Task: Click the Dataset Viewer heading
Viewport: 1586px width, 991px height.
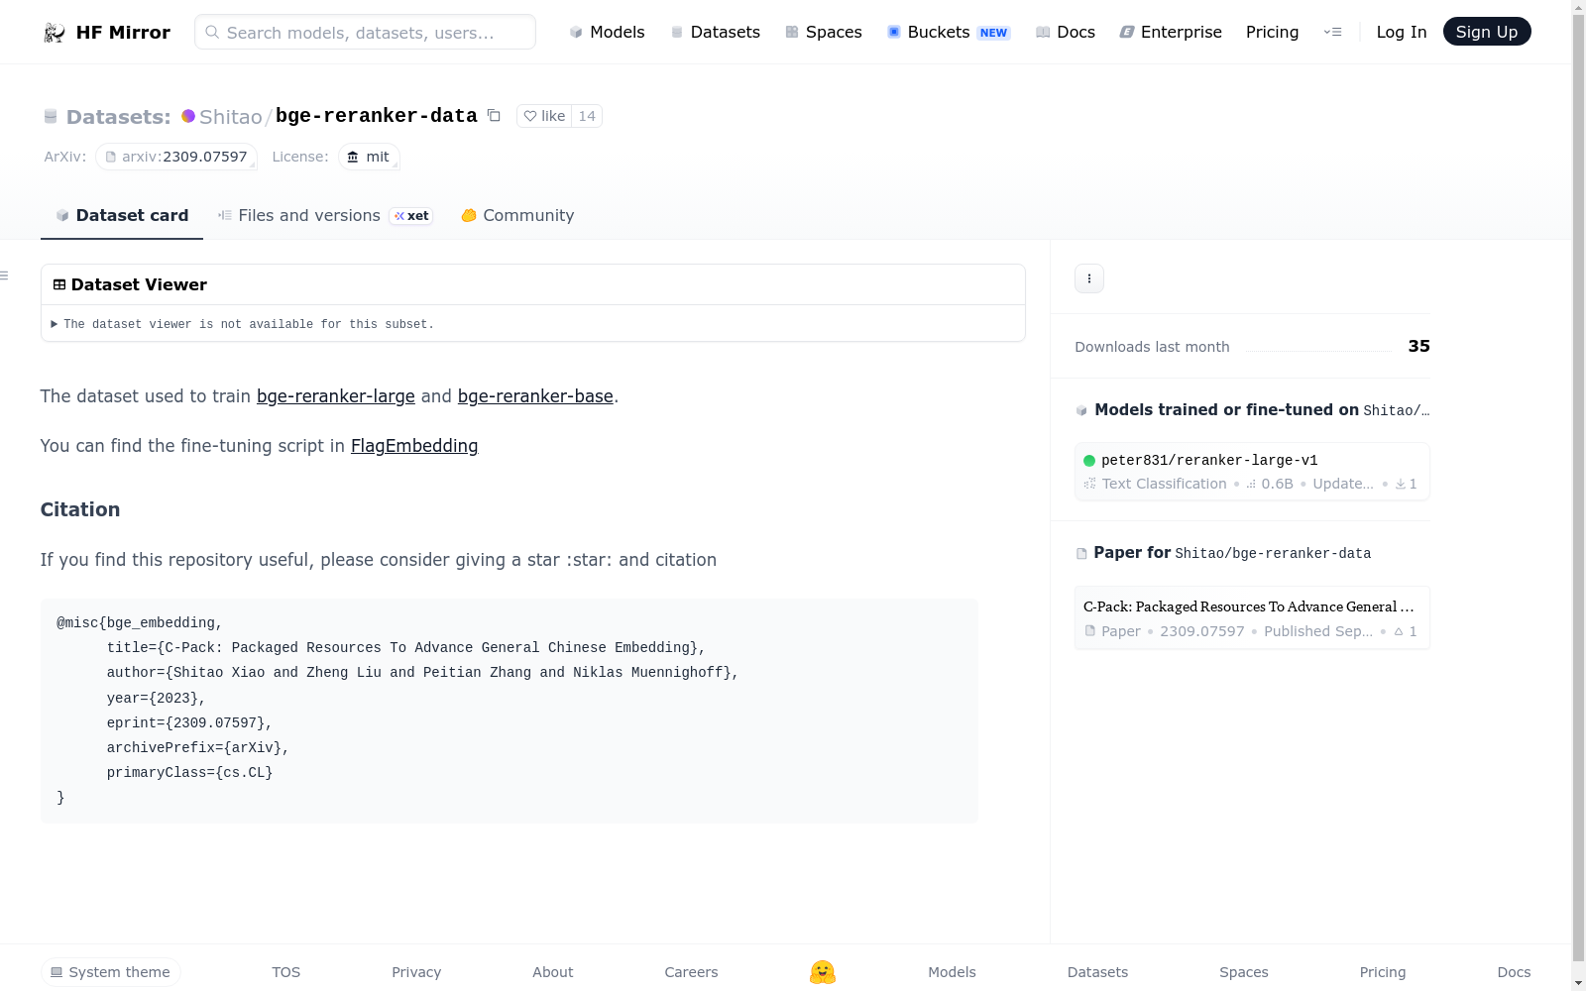Action: (x=130, y=284)
